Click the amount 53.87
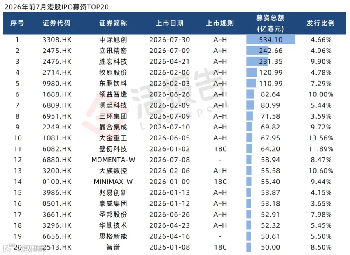 271,193
